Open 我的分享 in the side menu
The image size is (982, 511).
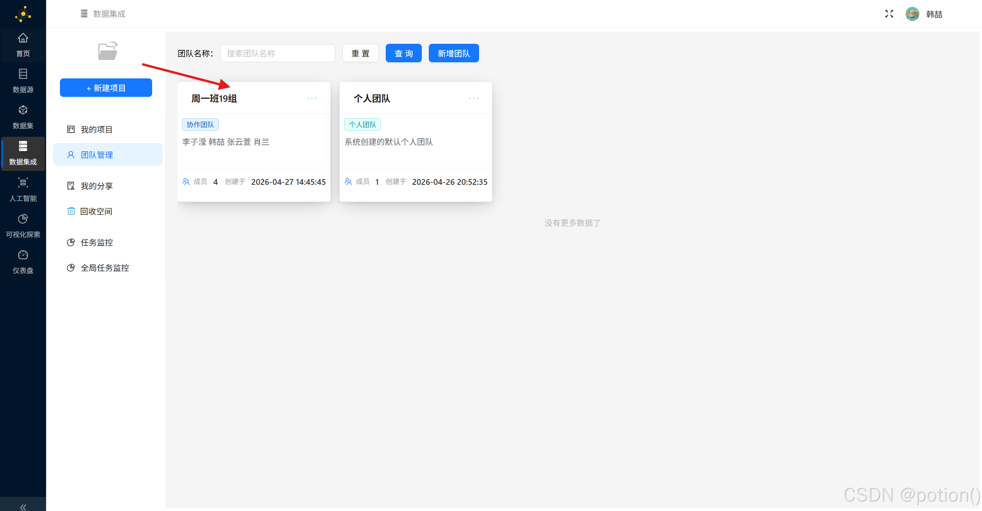pyautogui.click(x=96, y=186)
